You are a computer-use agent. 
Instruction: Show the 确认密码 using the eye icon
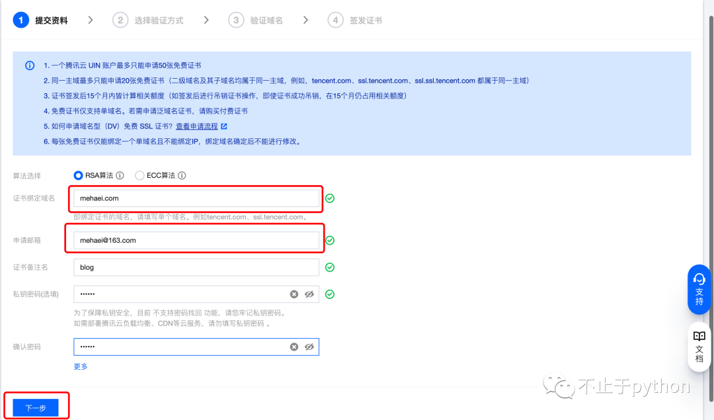[309, 347]
